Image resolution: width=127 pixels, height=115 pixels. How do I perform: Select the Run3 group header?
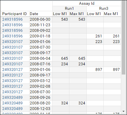click(104, 9)
